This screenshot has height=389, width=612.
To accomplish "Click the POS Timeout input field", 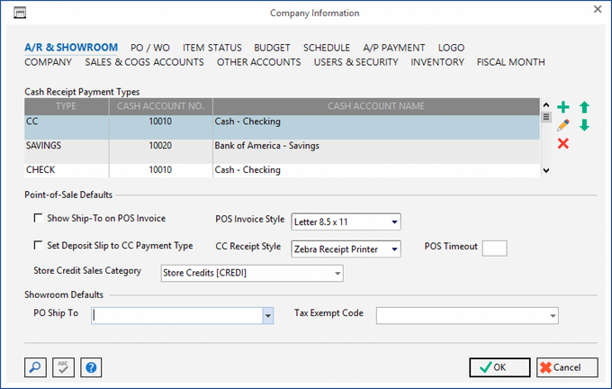I will (x=494, y=249).
